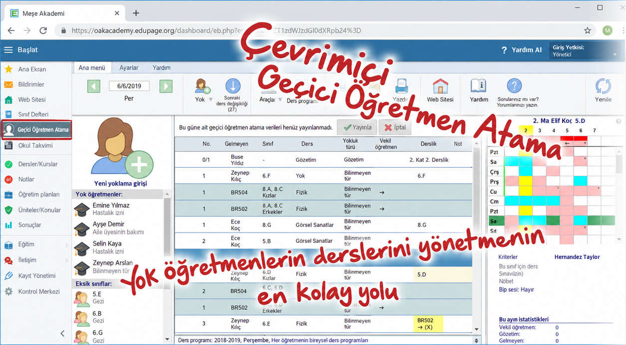626x345 pixels.
Task: Click the Yayınla publish button
Action: pyautogui.click(x=357, y=127)
